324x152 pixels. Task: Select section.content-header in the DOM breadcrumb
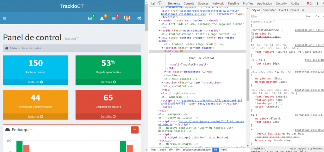point(197,150)
